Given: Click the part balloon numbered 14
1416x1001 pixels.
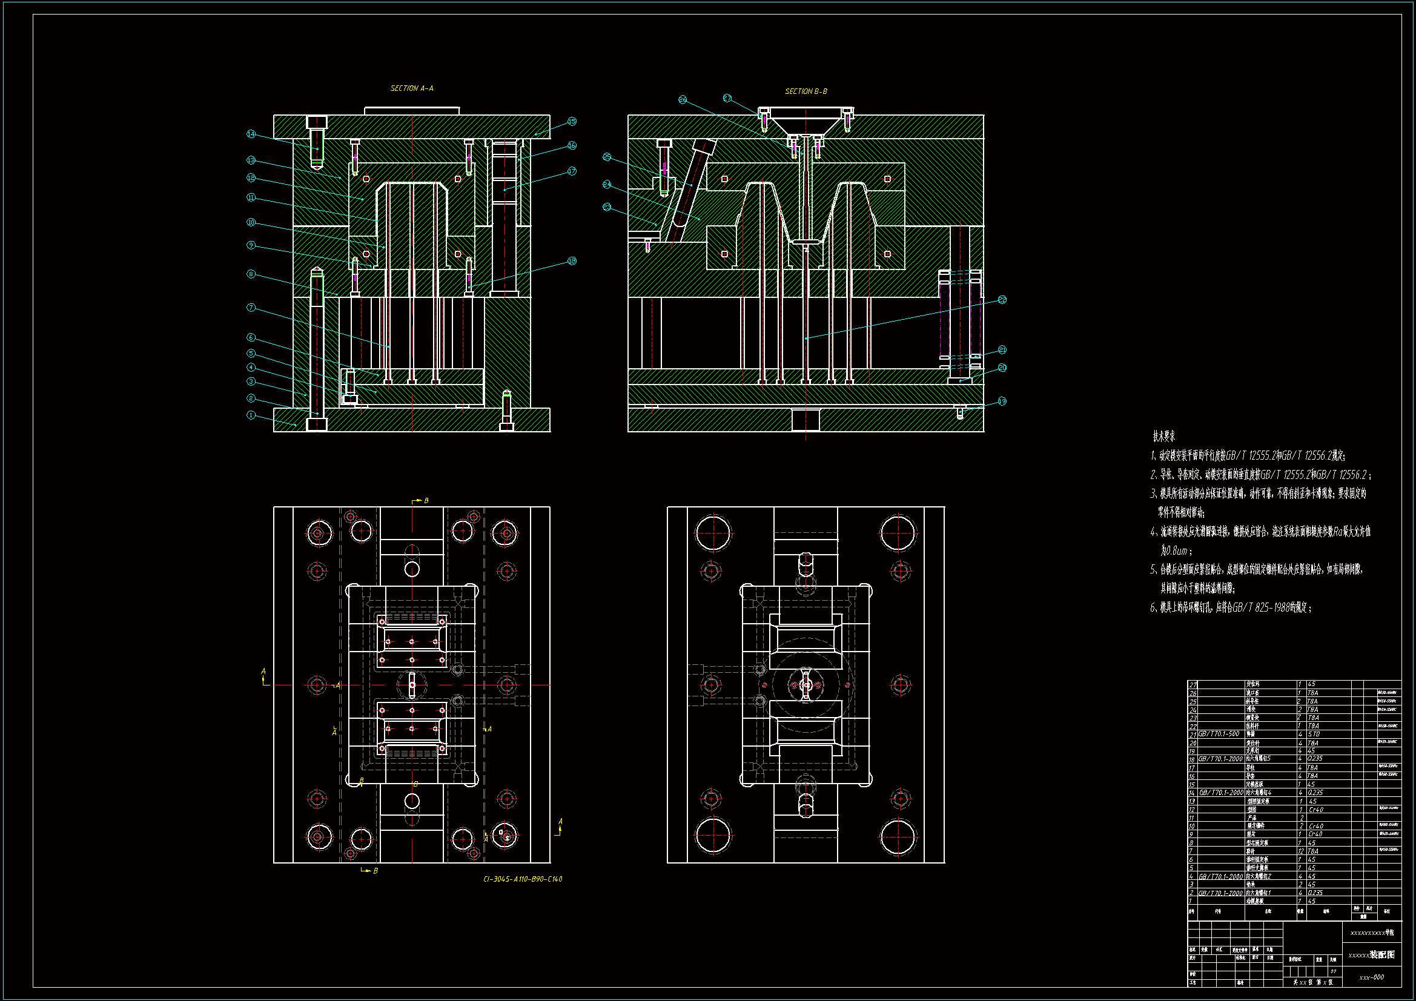Looking at the screenshot, I should [x=251, y=134].
